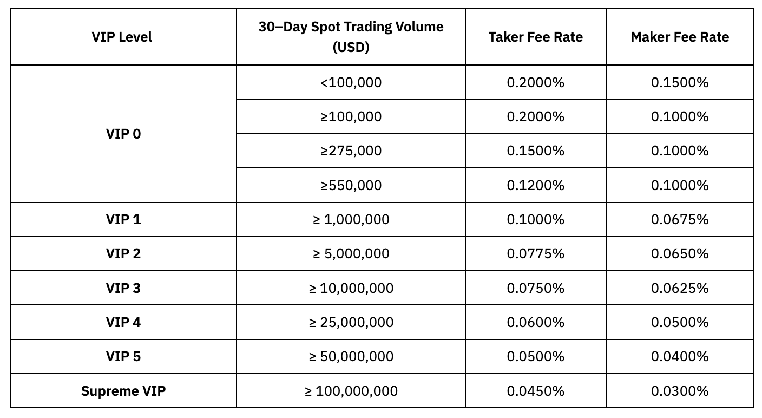
Task: Select the 30-Day Spot Trading Volume header
Action: [351, 37]
